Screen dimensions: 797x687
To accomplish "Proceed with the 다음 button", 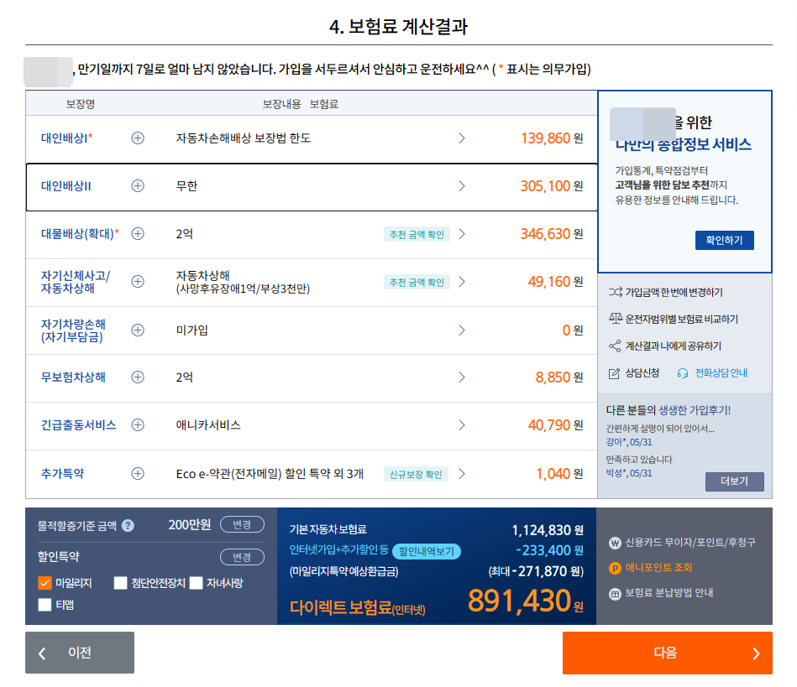I will 668,653.
